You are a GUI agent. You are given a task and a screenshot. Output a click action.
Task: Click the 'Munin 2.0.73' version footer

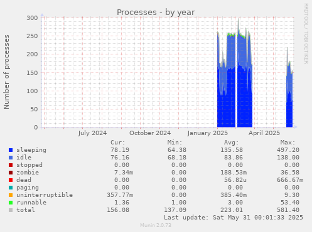coord(156,225)
